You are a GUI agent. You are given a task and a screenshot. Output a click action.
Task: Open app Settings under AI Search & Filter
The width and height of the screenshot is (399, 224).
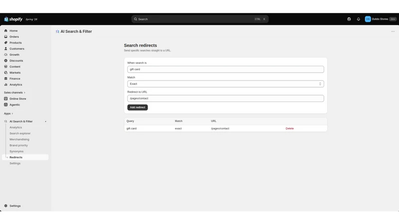point(15,163)
